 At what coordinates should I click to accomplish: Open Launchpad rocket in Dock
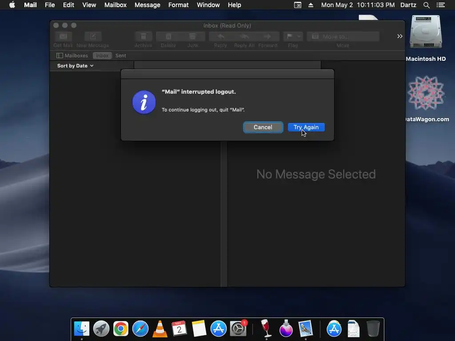[101, 329]
